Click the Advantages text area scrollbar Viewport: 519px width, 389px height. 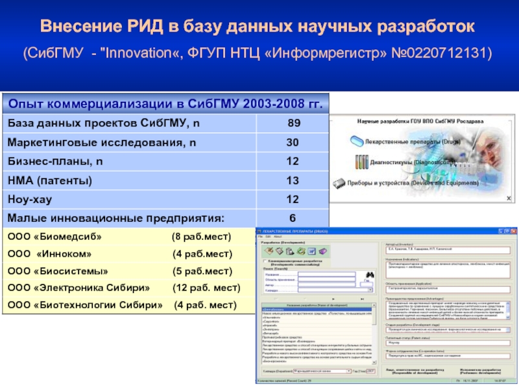(x=508, y=311)
